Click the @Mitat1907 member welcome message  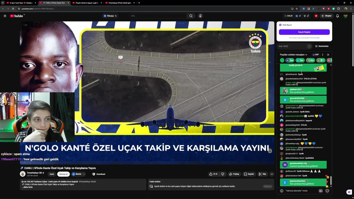(x=303, y=91)
